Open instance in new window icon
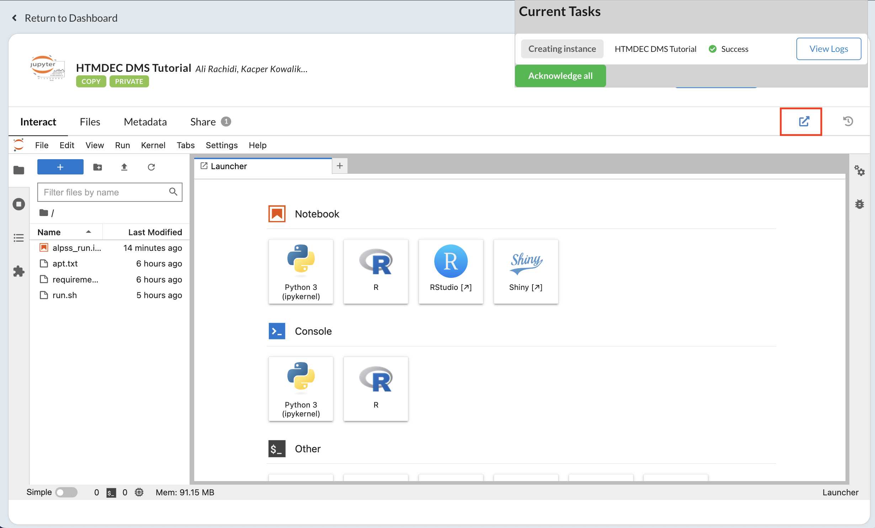Image resolution: width=875 pixels, height=528 pixels. 804,122
